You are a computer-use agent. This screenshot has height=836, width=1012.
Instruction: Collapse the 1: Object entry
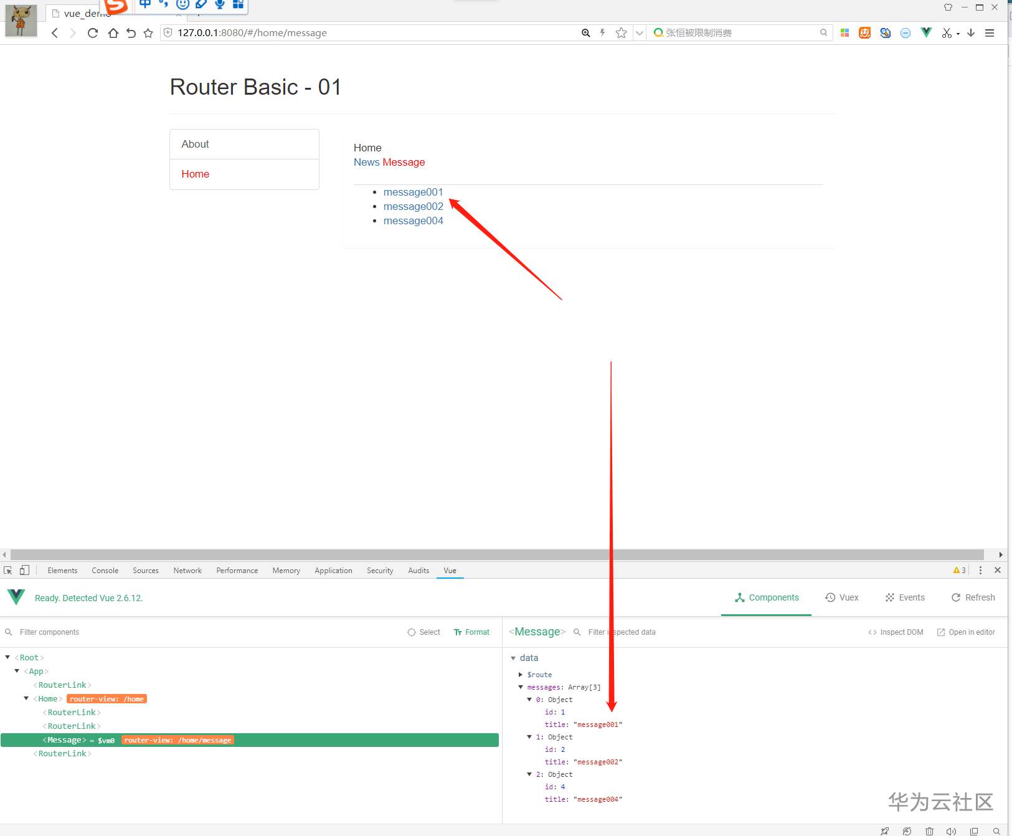point(529,737)
